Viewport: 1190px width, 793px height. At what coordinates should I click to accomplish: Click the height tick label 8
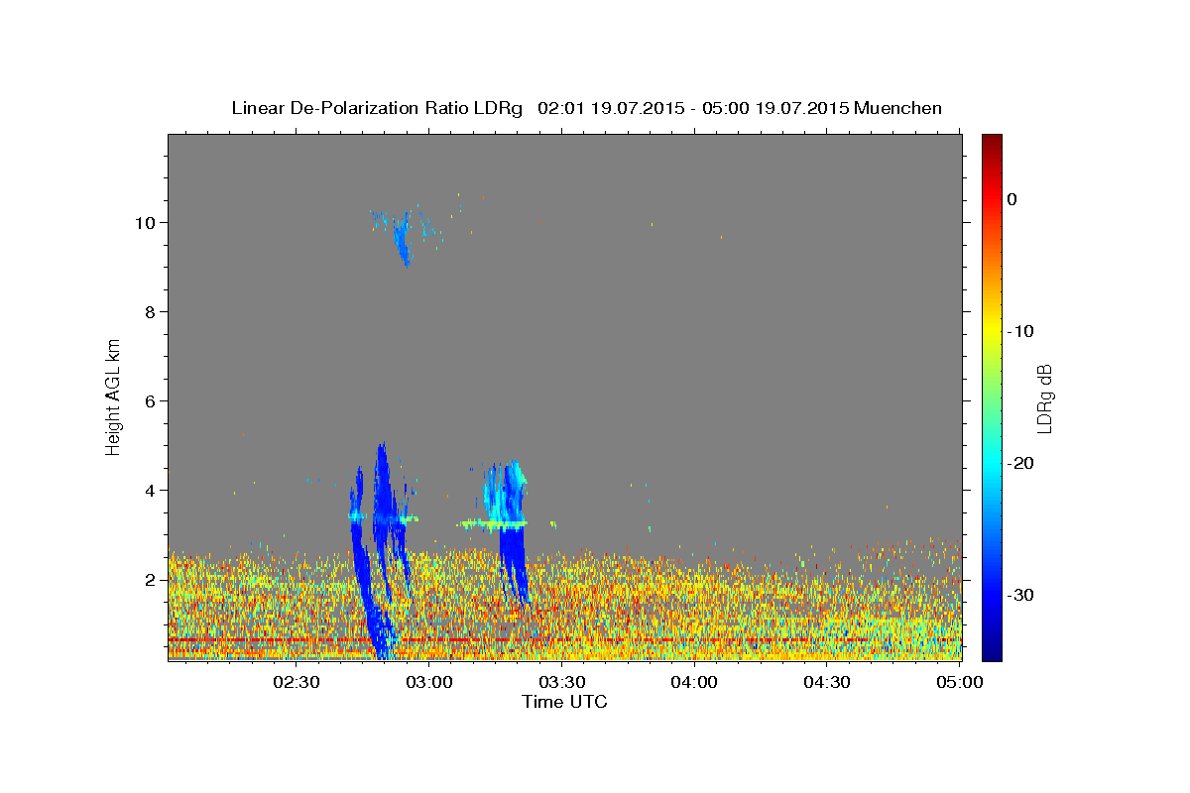(x=152, y=311)
